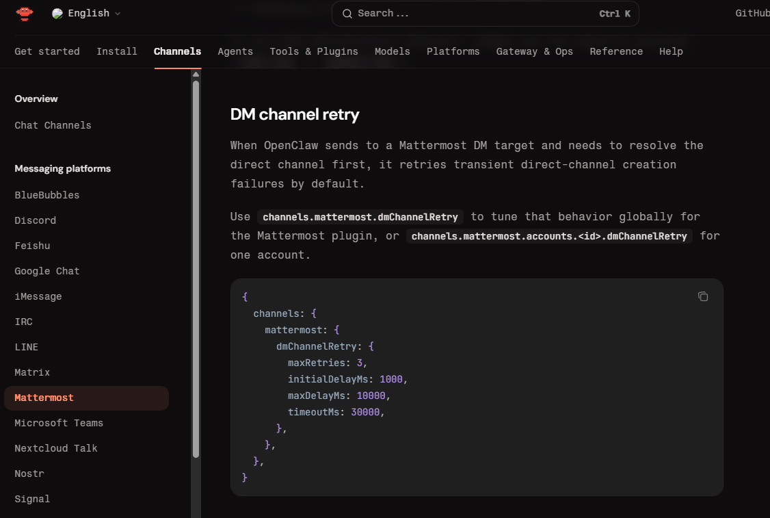Open the Get started tab

click(47, 51)
